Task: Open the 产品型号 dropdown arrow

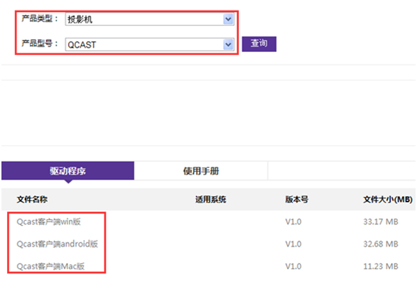Action: (228, 44)
